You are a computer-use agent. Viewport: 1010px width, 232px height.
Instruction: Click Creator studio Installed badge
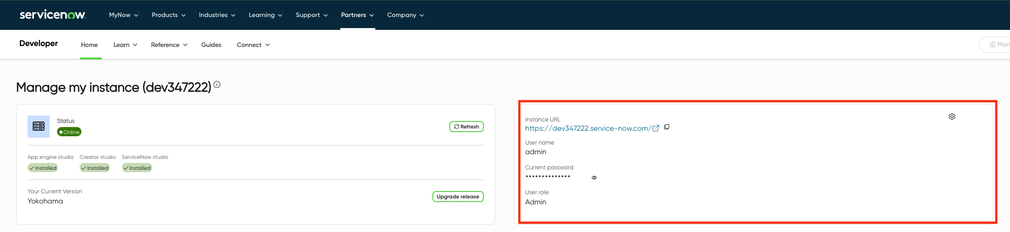coord(95,168)
